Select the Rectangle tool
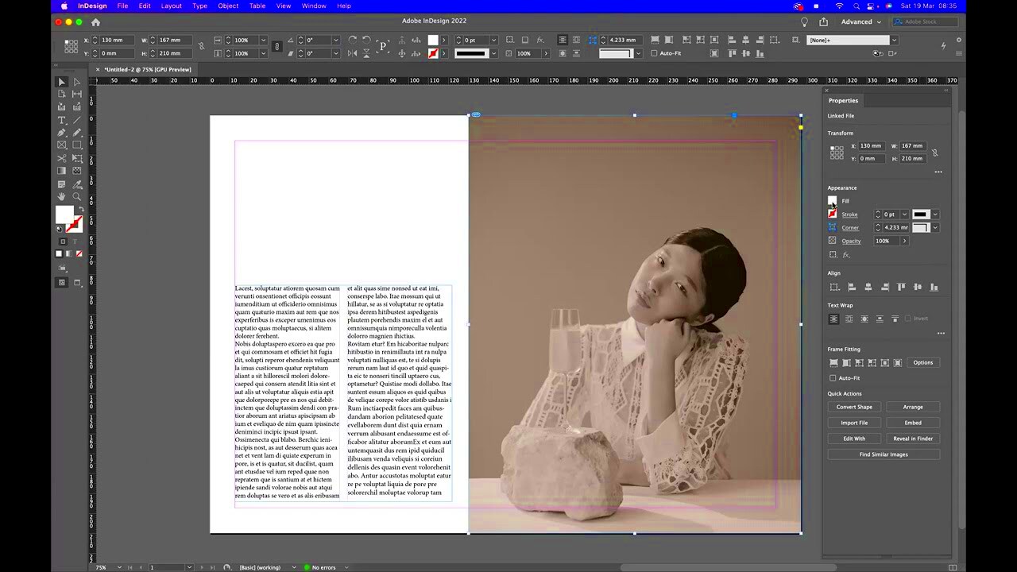 pos(77,145)
